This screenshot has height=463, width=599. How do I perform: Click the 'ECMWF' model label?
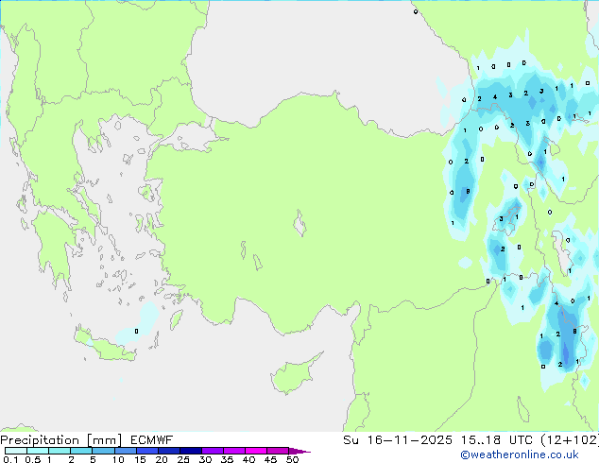click(152, 440)
